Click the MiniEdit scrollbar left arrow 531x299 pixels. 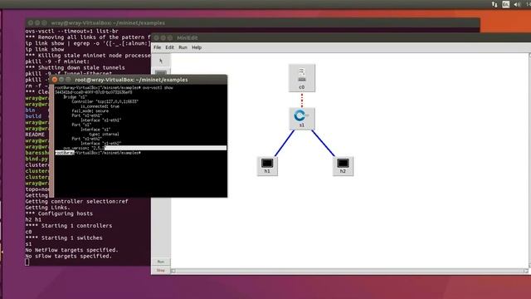[x=173, y=271]
